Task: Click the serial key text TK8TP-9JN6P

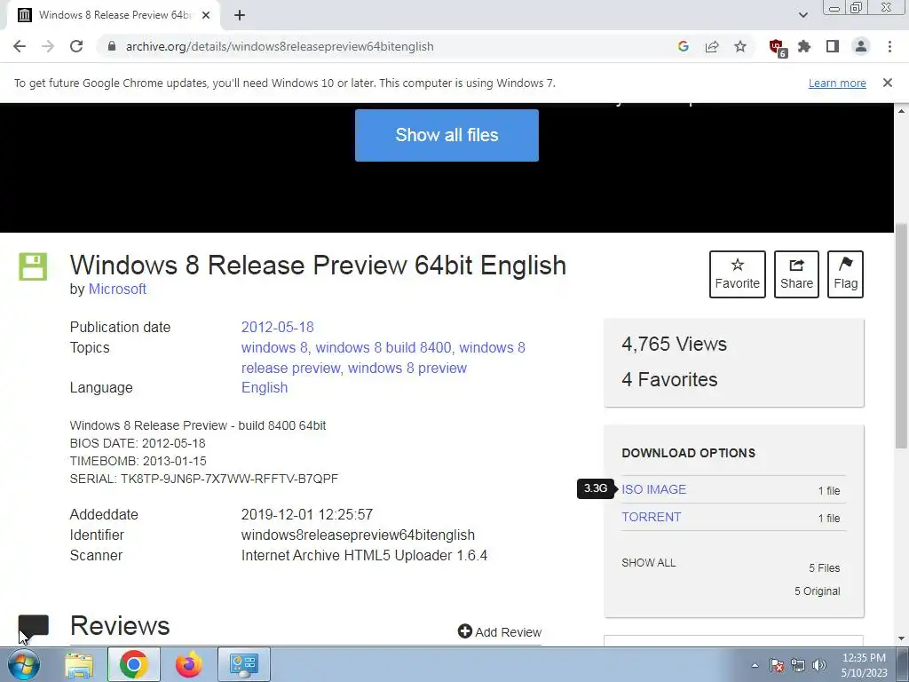Action: click(229, 479)
